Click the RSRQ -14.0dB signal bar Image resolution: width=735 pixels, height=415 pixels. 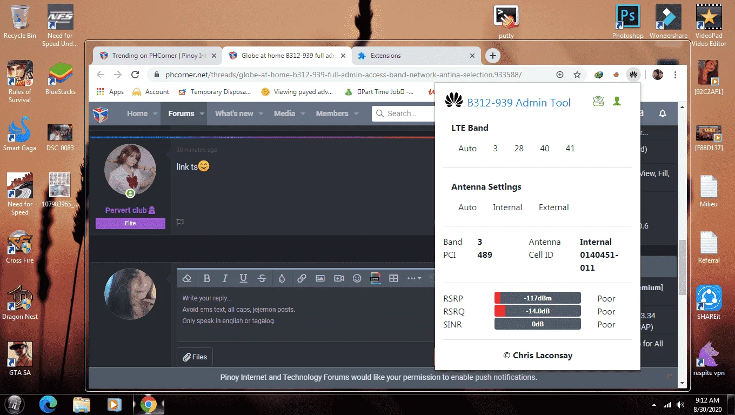pyautogui.click(x=538, y=311)
